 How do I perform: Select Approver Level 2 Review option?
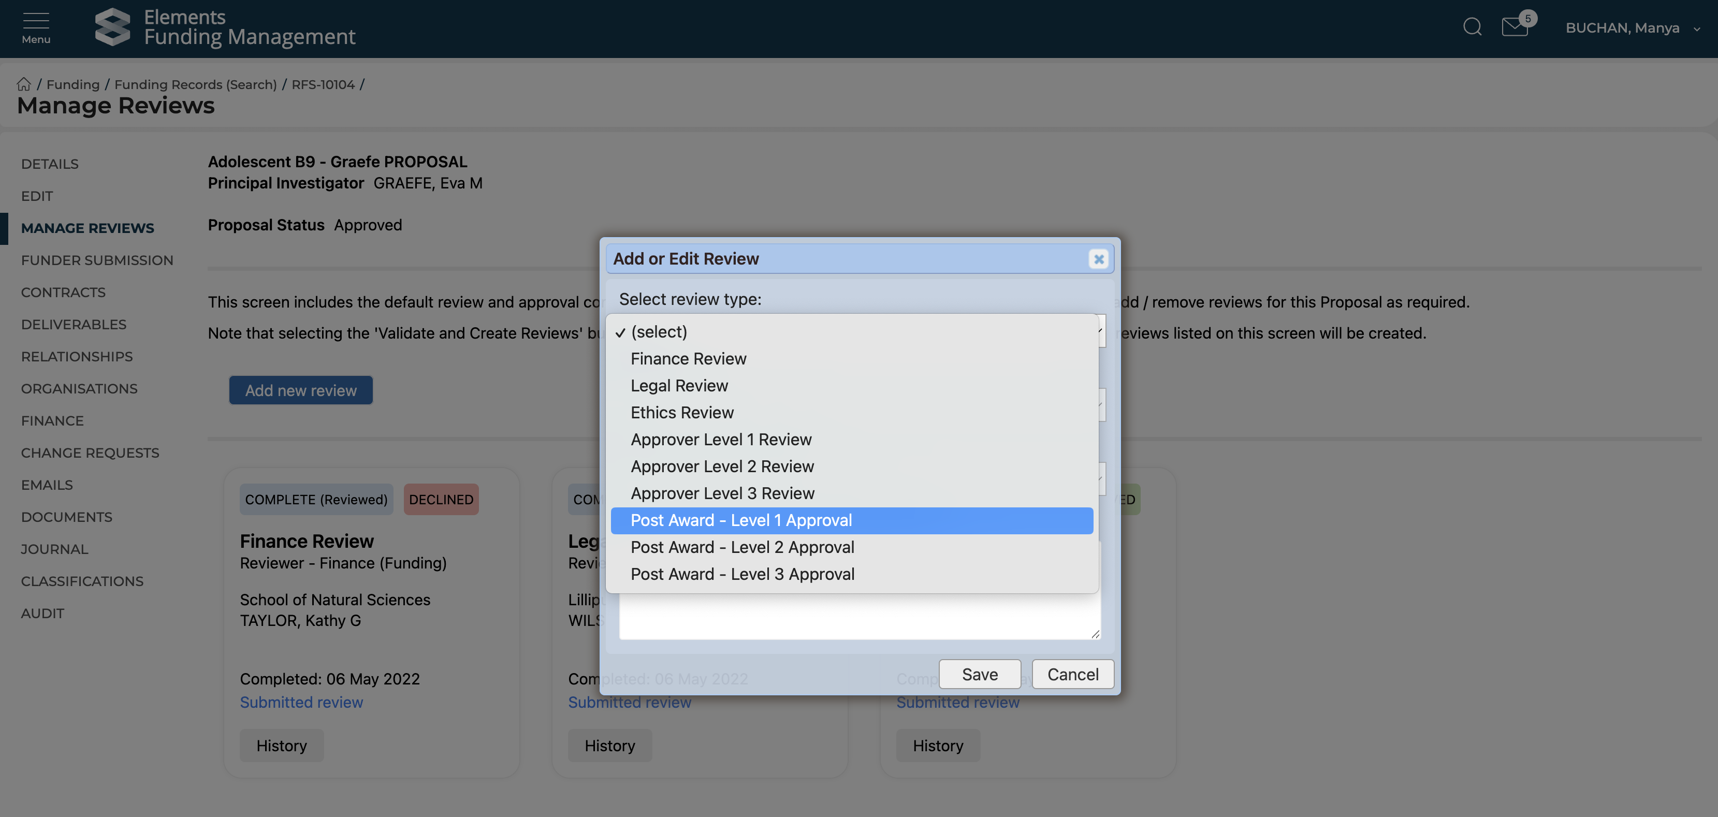pyautogui.click(x=722, y=467)
